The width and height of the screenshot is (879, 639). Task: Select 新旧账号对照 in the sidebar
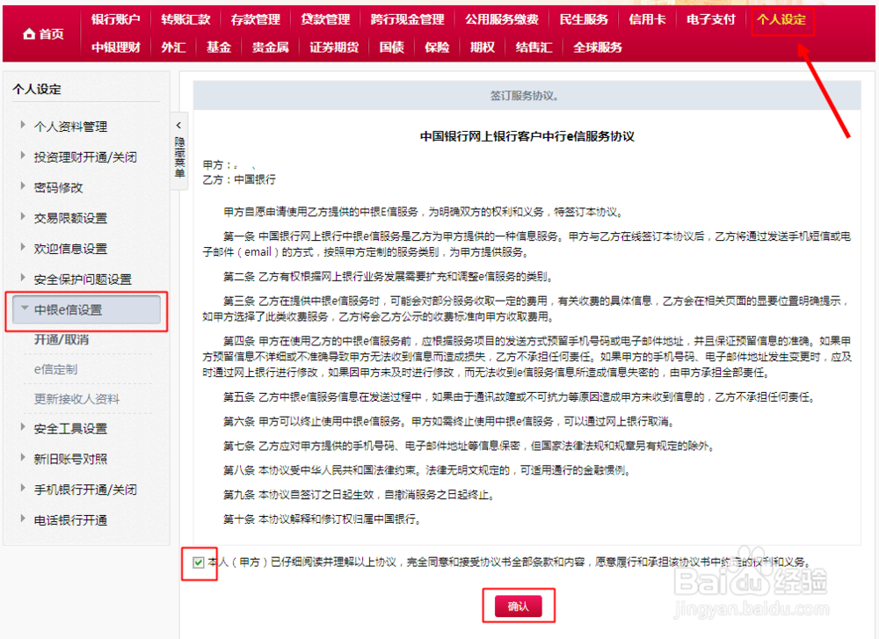pos(70,459)
